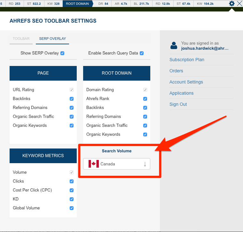Uncheck Root Domain Referring Domains checkbox
243x232 pixels.
tap(145, 117)
